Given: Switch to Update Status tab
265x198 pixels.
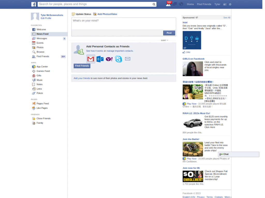Looking at the screenshot, I should (x=82, y=14).
